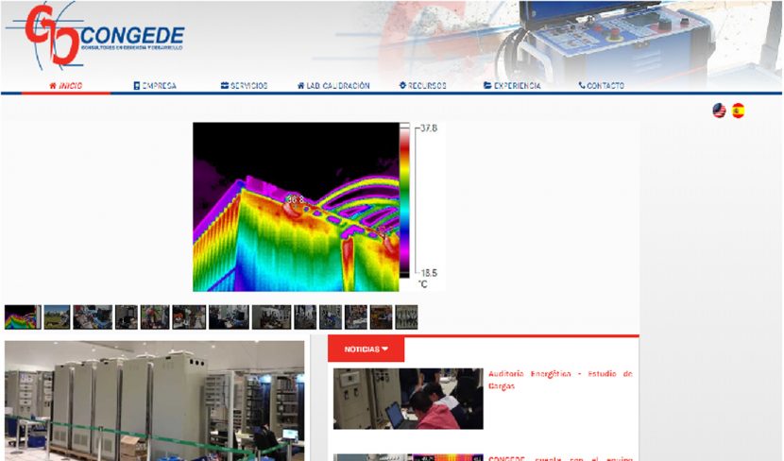Open the LAB. CALIBRACIÓN menu item
The image size is (784, 461).
coord(333,86)
